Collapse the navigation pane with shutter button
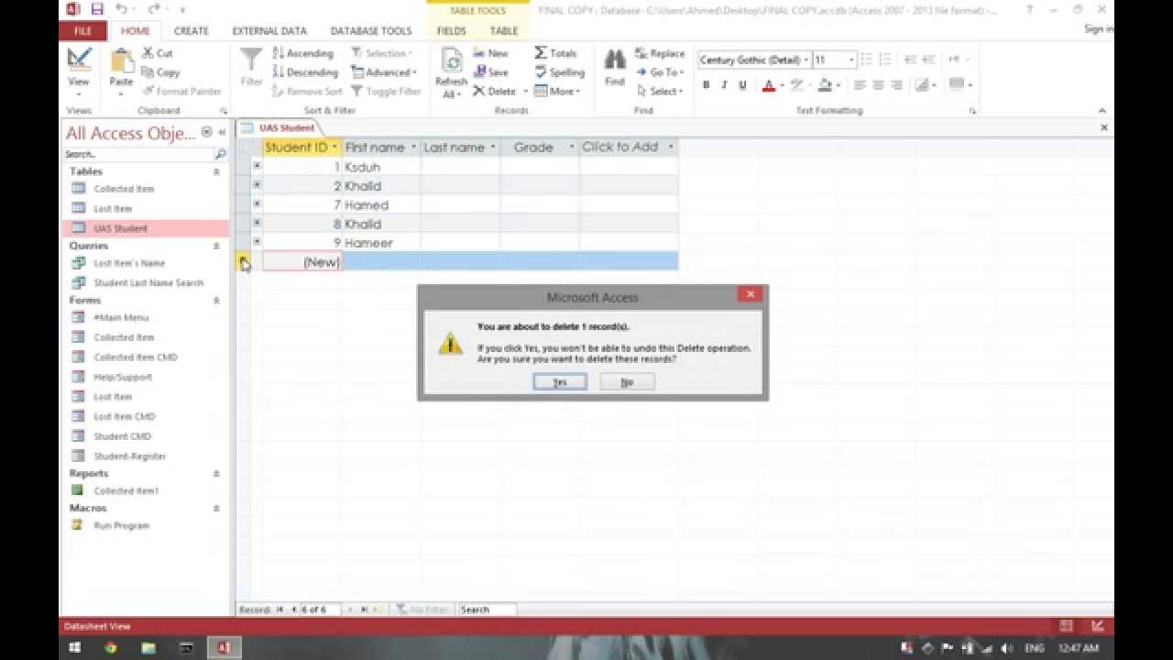Image resolution: width=1173 pixels, height=660 pixels. (221, 133)
